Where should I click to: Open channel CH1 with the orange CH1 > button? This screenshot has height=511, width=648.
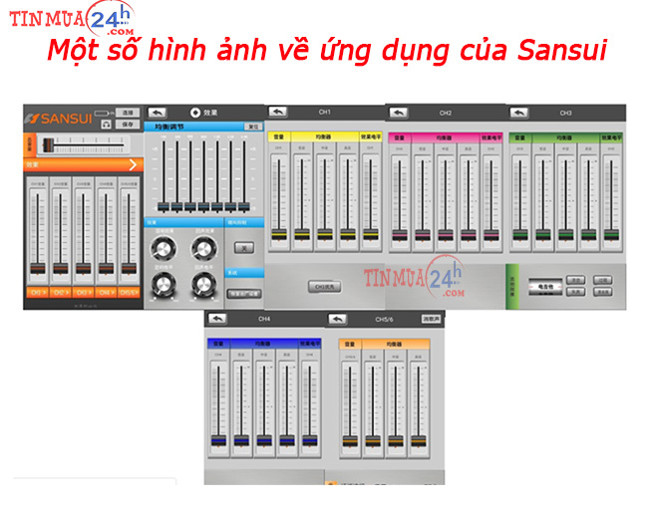(x=38, y=292)
